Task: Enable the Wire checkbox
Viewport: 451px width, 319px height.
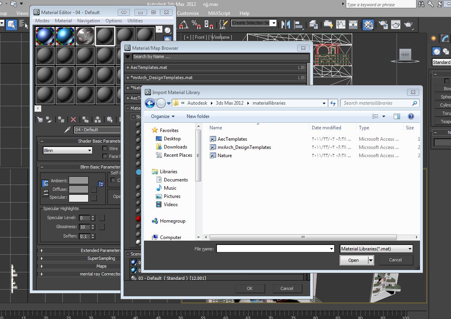Action: [105, 149]
